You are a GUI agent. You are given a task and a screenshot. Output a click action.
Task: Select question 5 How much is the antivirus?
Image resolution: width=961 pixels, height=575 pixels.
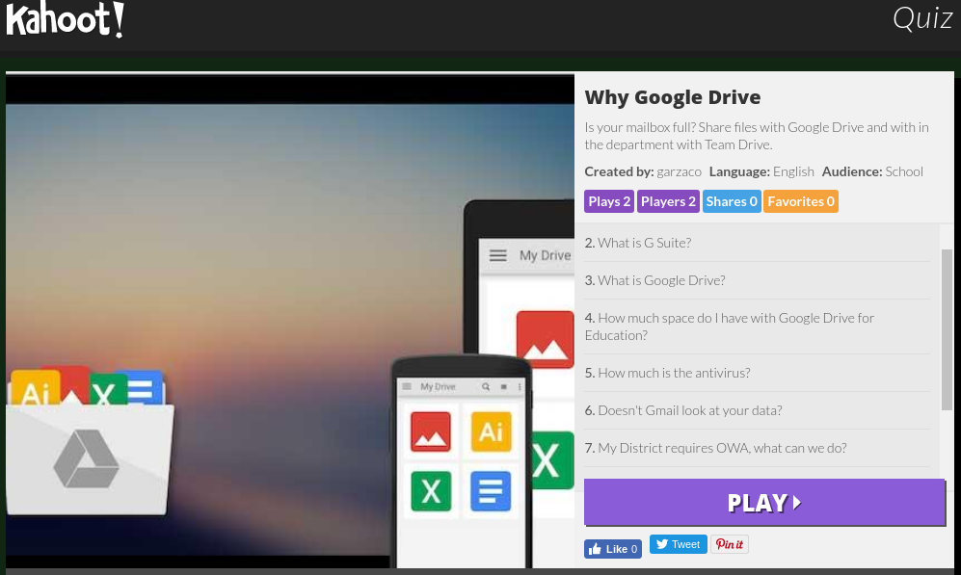(x=757, y=373)
